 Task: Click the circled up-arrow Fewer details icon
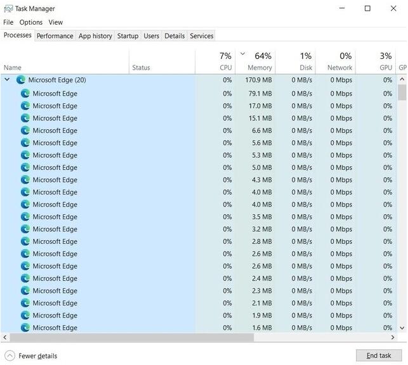[x=10, y=355]
